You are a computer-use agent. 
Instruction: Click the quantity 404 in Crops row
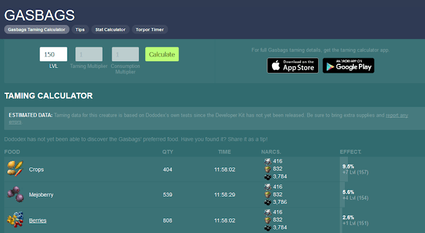pos(168,170)
